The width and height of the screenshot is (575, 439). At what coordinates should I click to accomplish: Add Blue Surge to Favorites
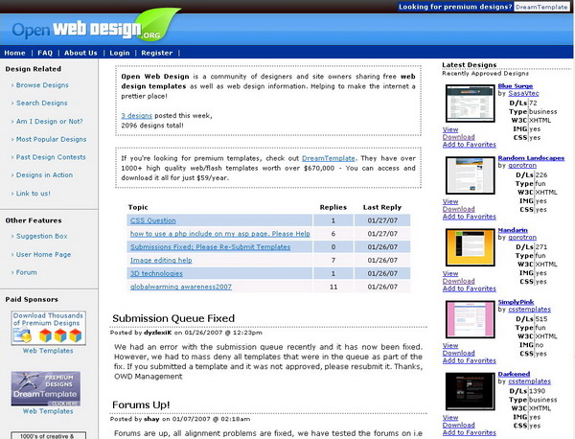coord(469,145)
